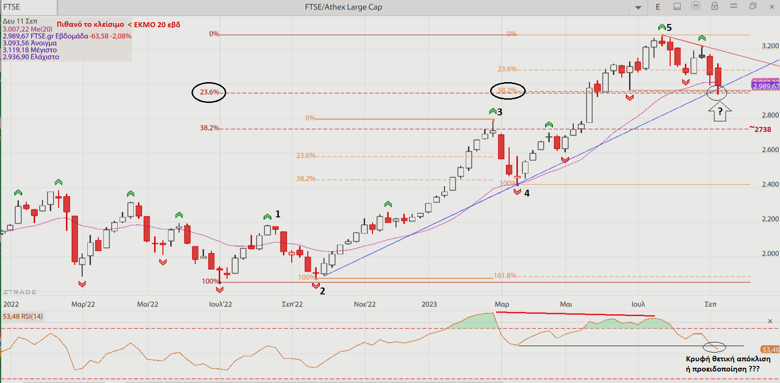Select the chart title FTSE/Athex Large Cap
The image size is (780, 383).
343,7
